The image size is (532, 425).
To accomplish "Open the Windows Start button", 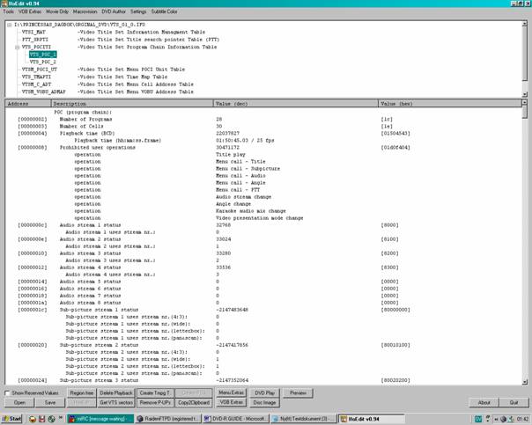I will (11, 419).
